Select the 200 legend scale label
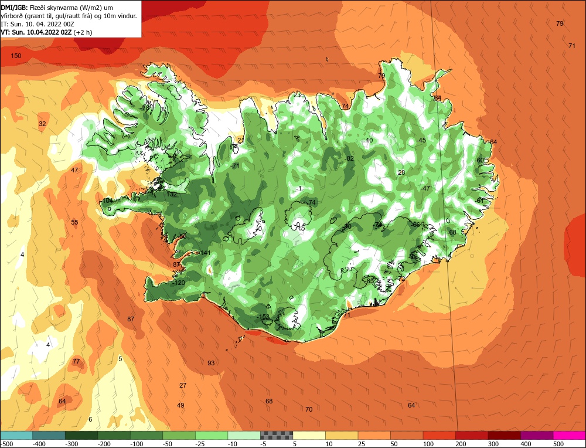 (461, 444)
